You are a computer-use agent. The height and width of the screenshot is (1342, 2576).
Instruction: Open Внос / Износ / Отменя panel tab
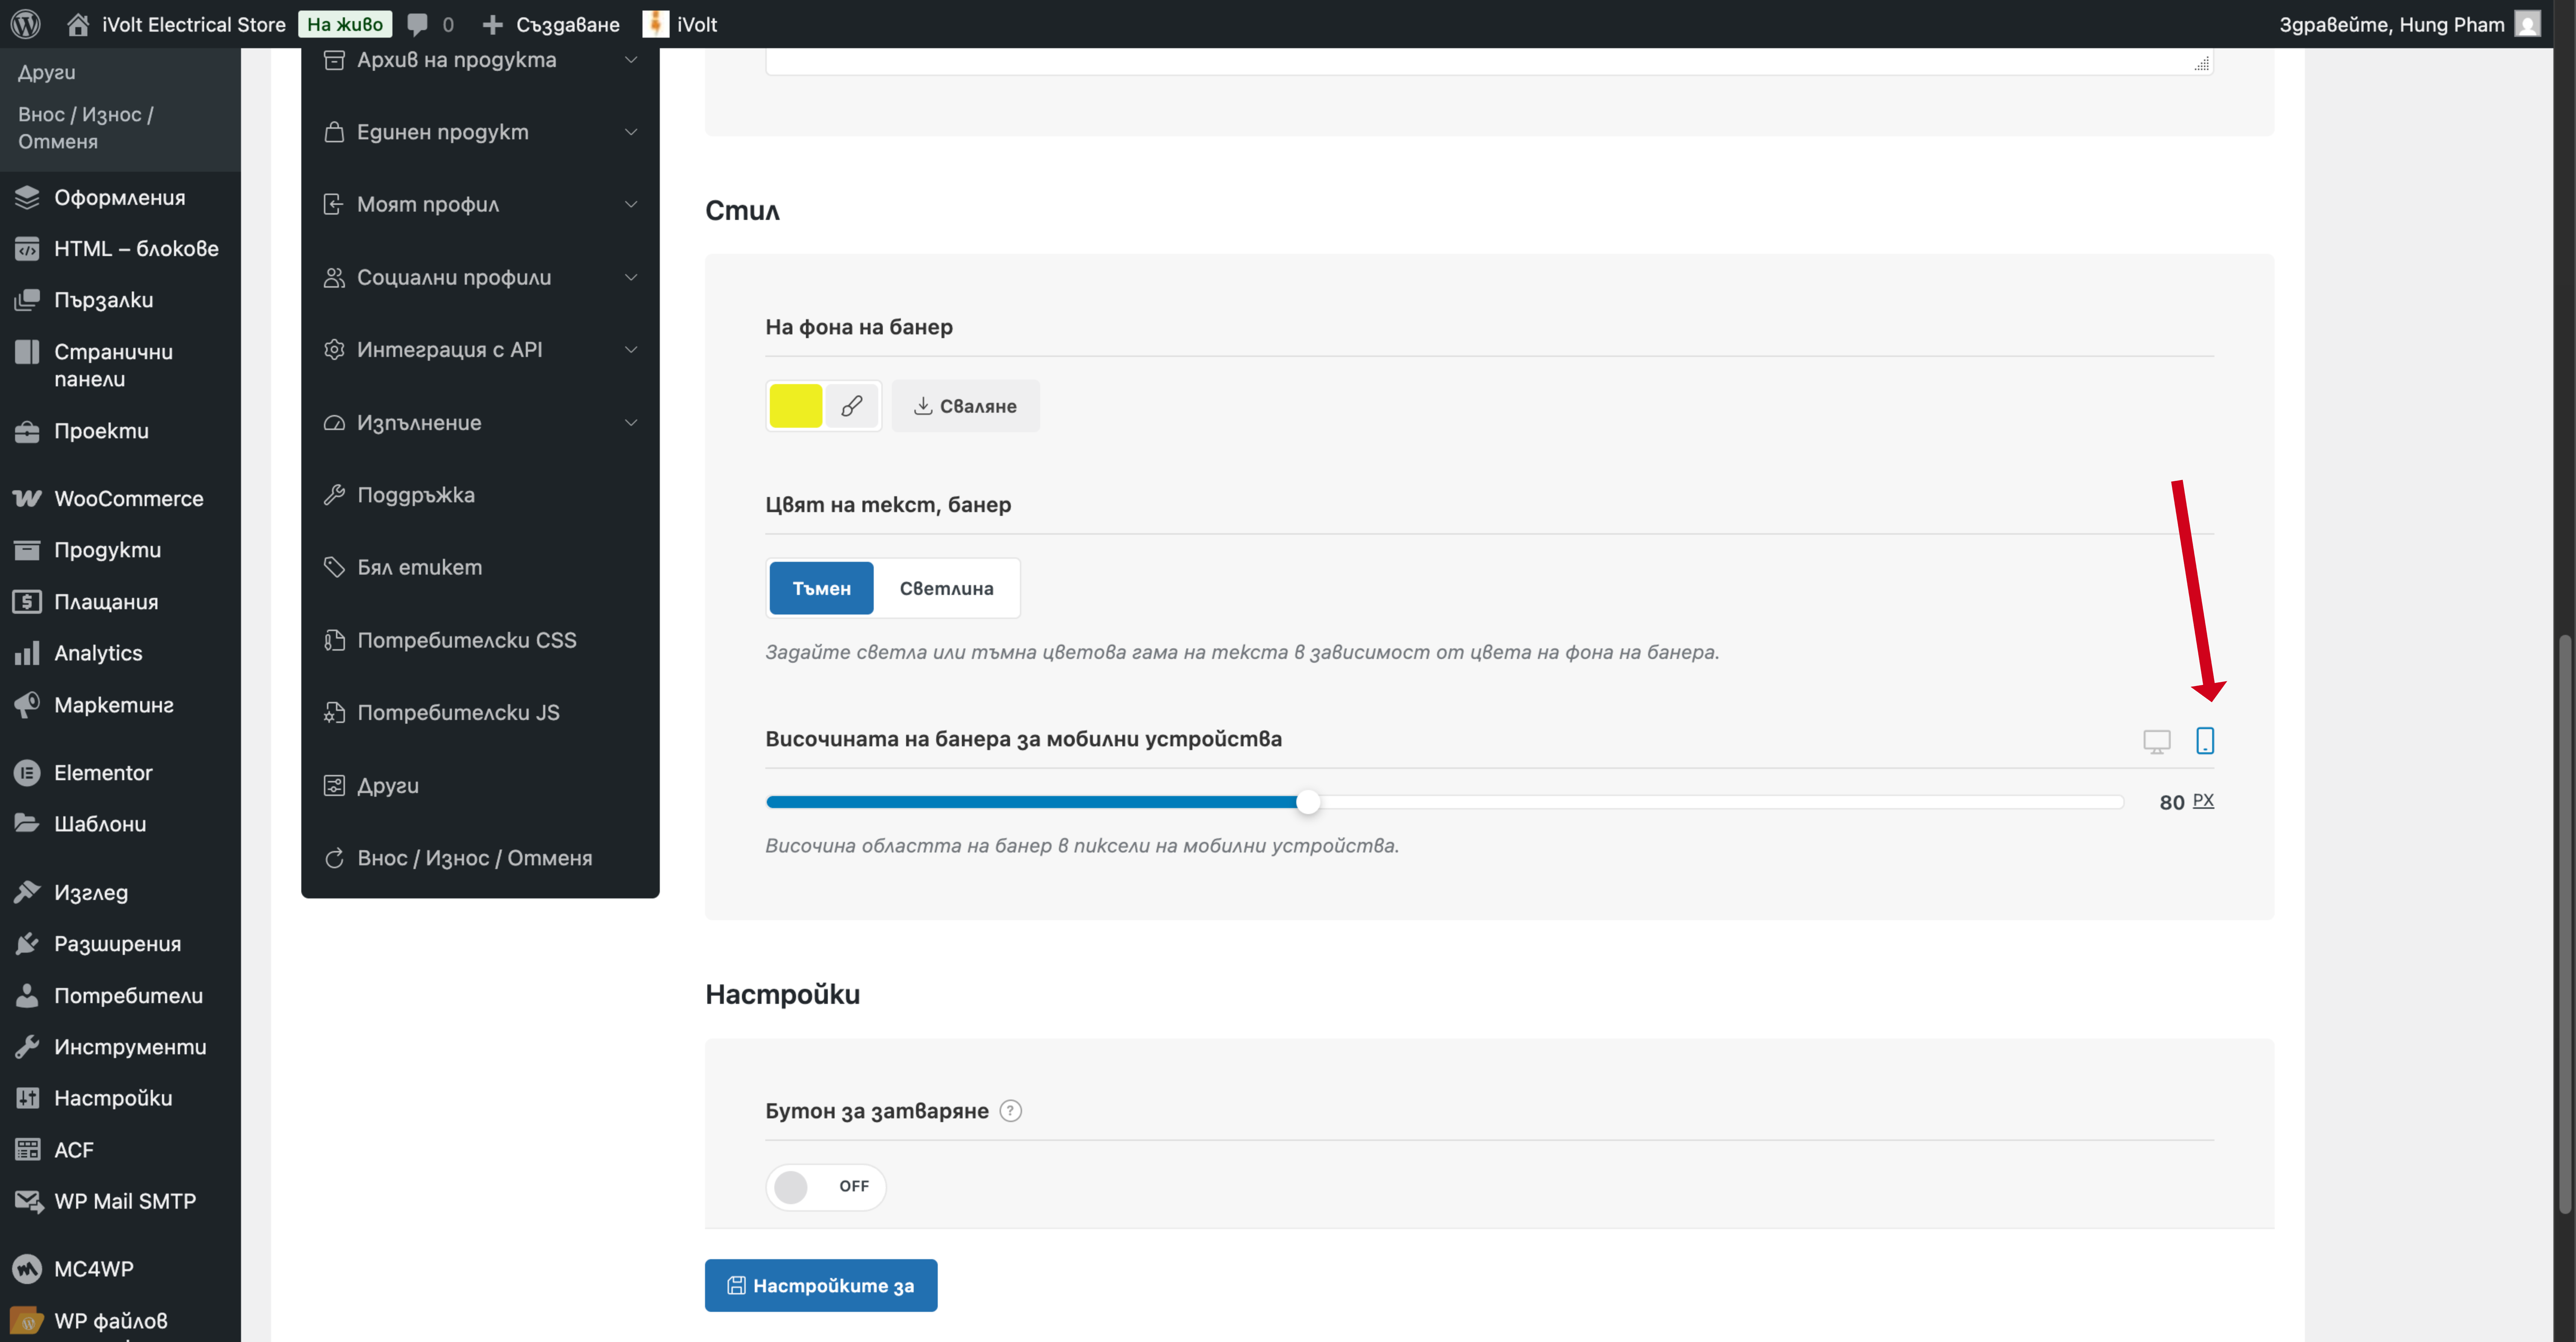click(x=480, y=858)
